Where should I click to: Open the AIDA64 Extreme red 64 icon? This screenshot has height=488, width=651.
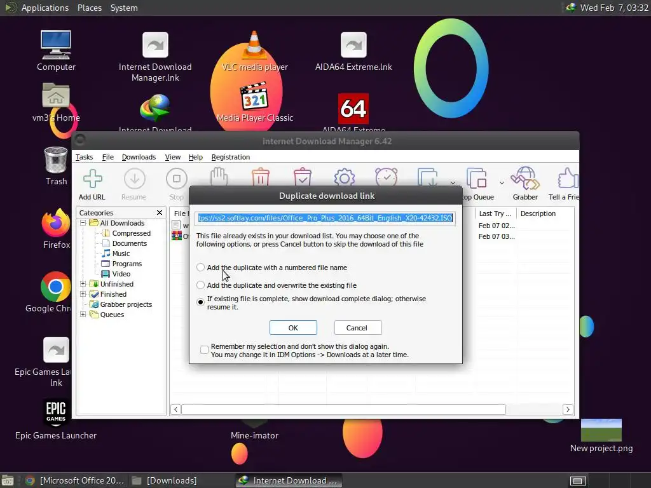(x=353, y=109)
